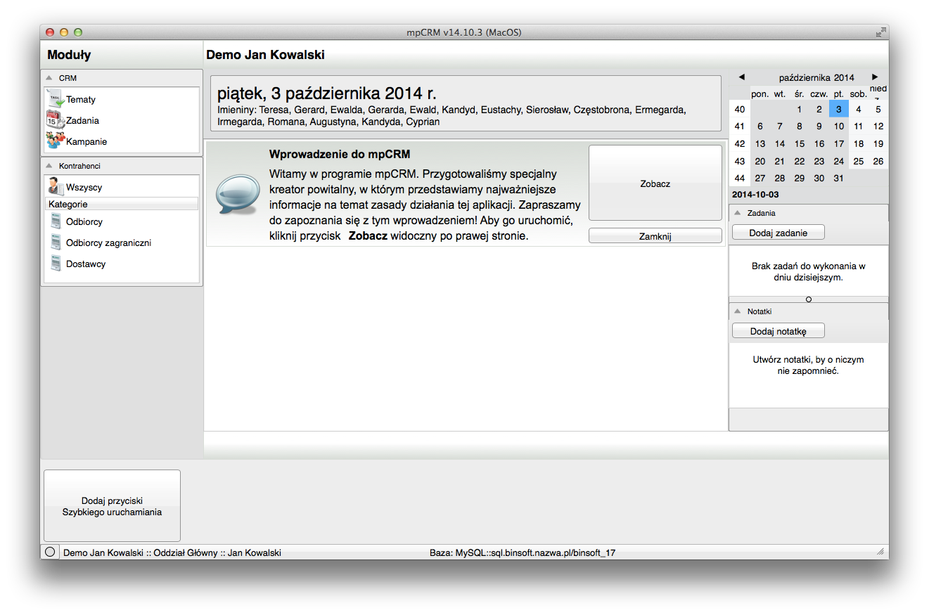Toggle fullscreen using title bar arrows icon

880,32
